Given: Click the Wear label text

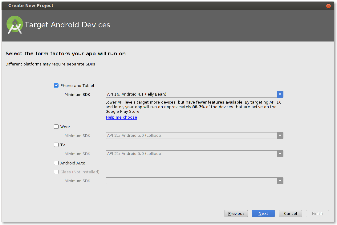Looking at the screenshot, I should (x=65, y=127).
